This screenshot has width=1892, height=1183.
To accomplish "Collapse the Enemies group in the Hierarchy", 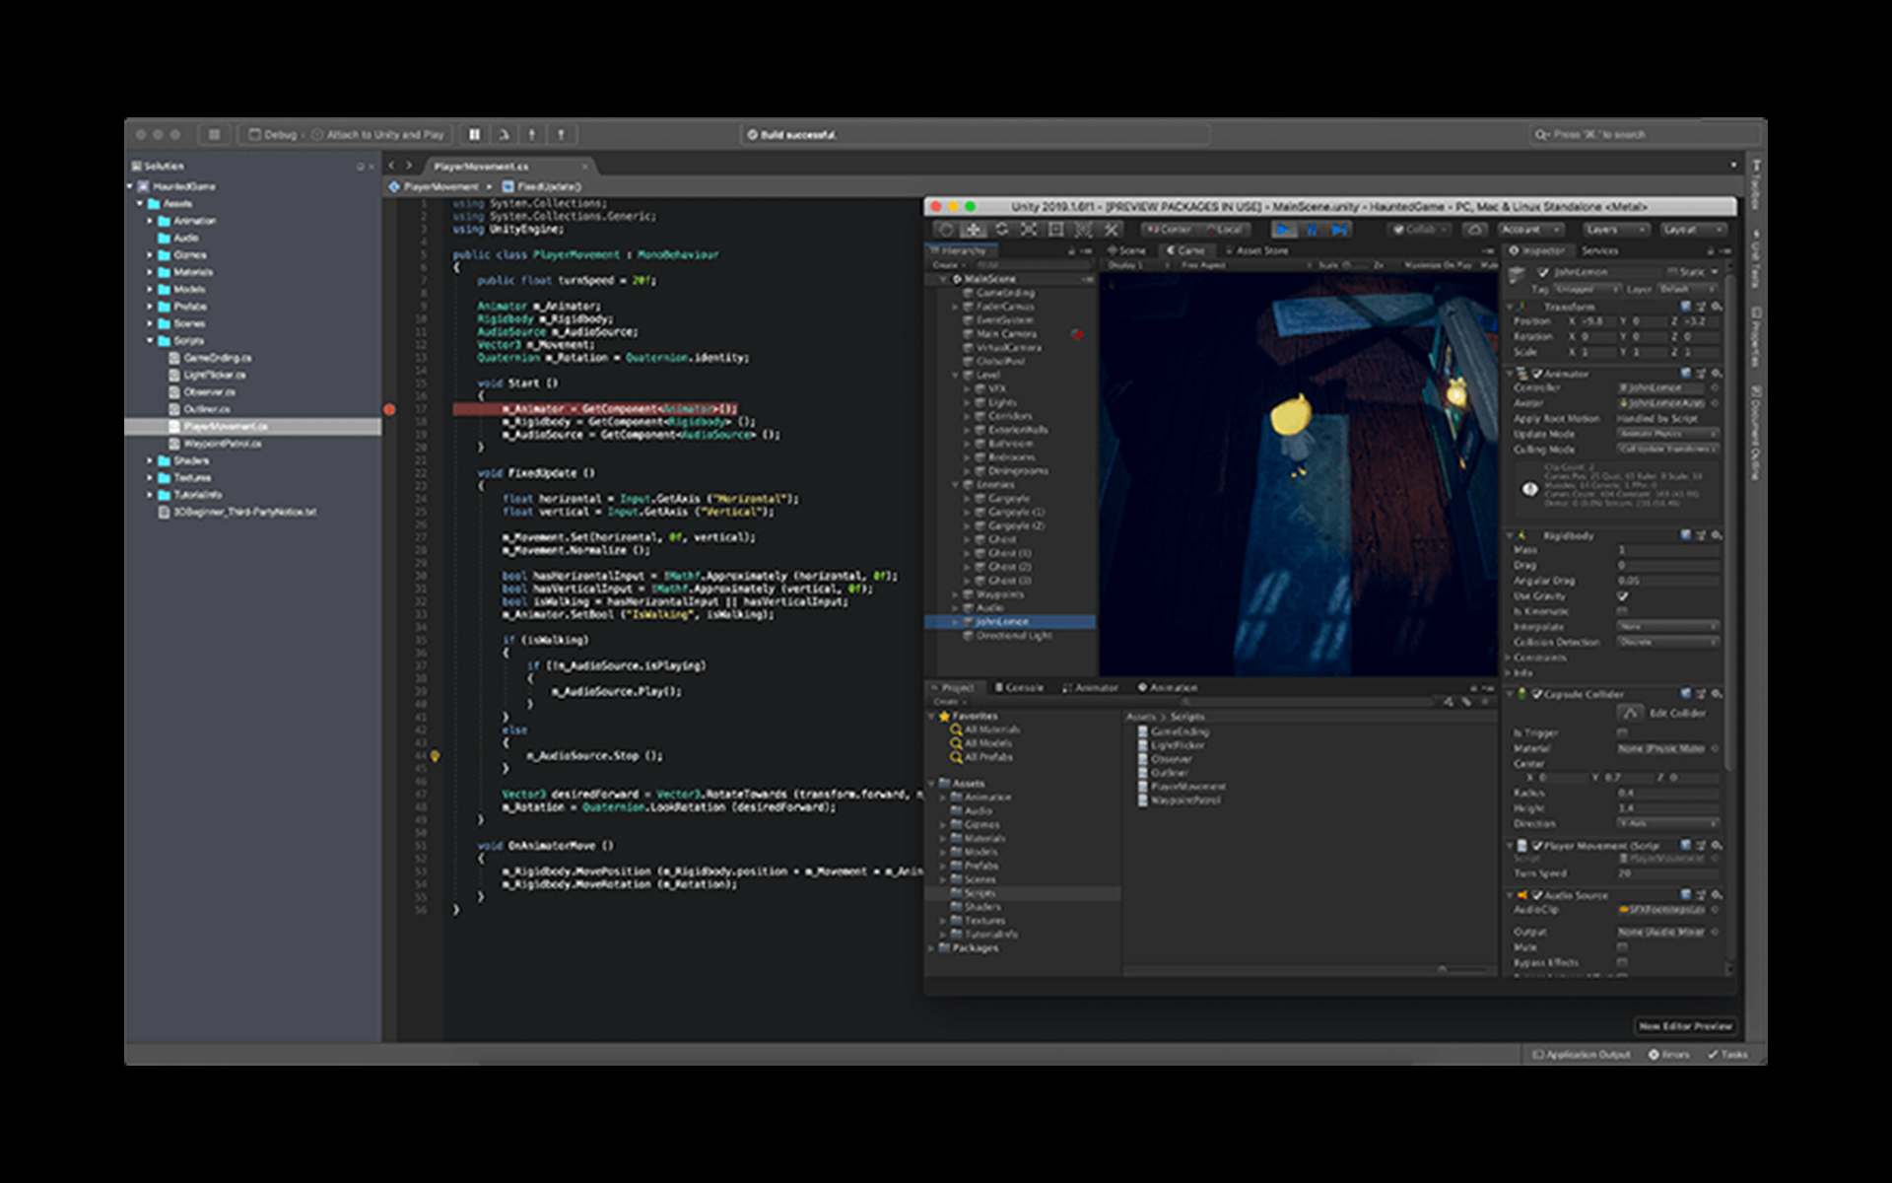I will pos(953,485).
